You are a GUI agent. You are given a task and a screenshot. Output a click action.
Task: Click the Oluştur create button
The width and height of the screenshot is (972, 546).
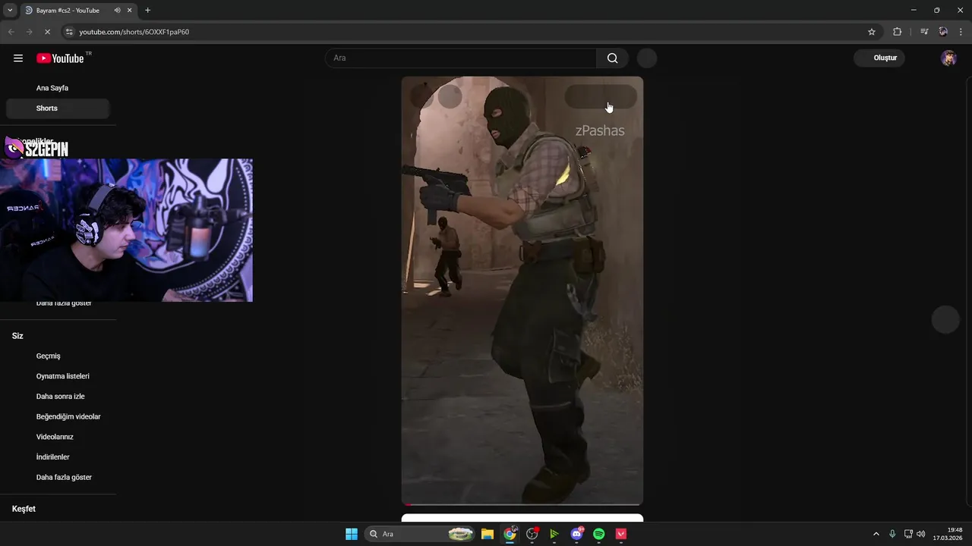pyautogui.click(x=879, y=58)
